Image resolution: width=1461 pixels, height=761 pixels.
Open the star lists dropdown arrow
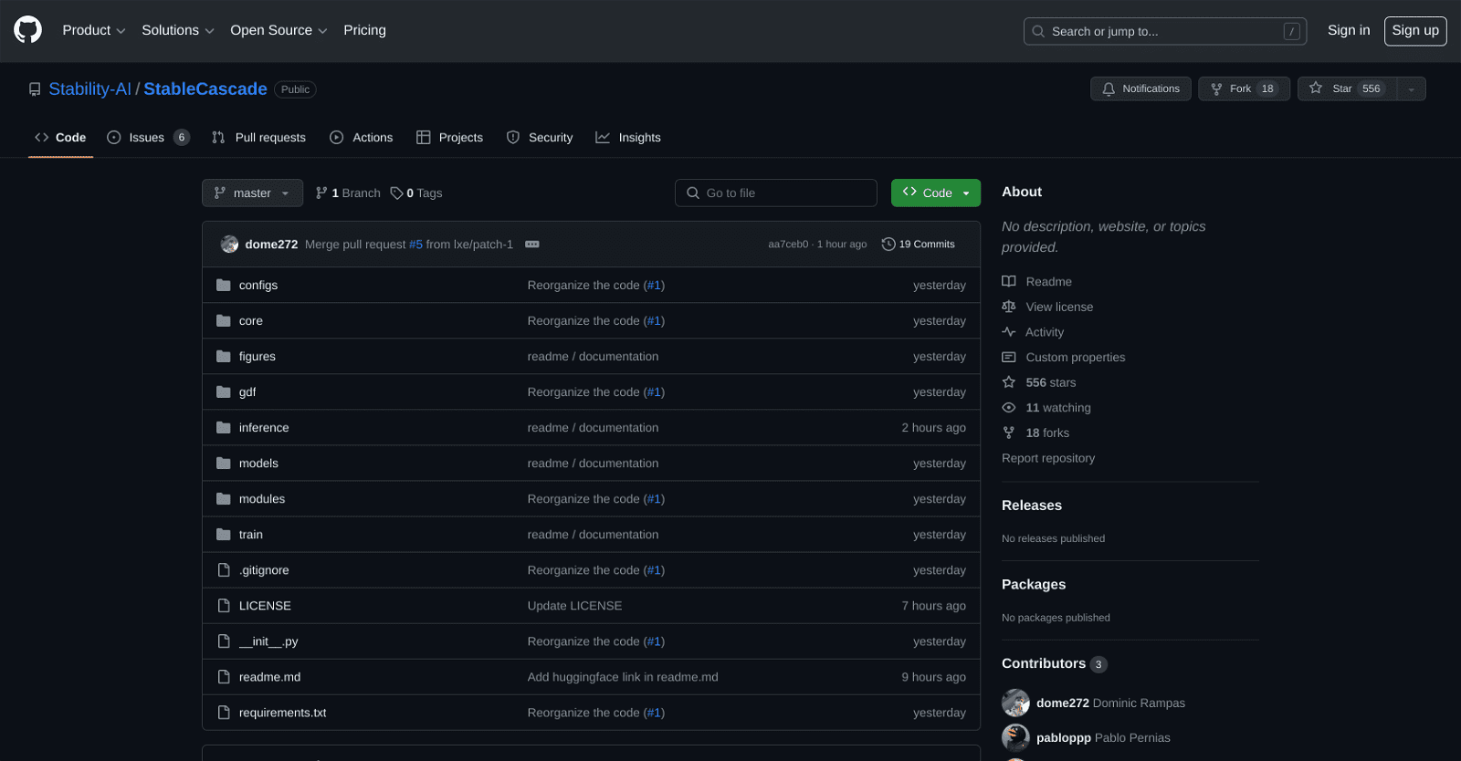pos(1411,89)
